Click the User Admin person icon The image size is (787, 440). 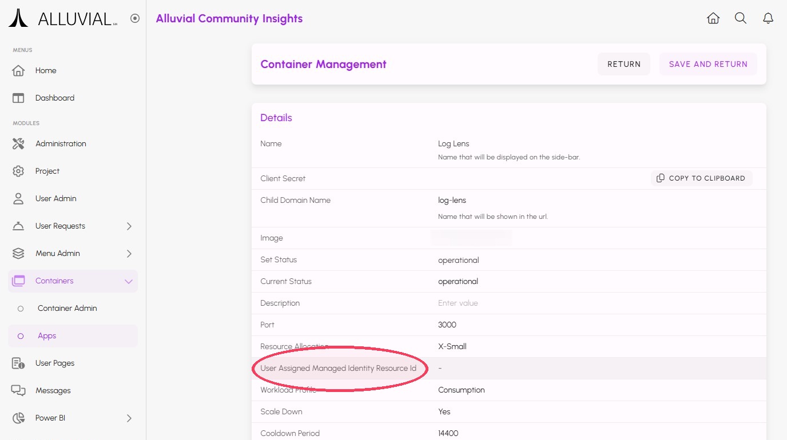click(x=18, y=199)
